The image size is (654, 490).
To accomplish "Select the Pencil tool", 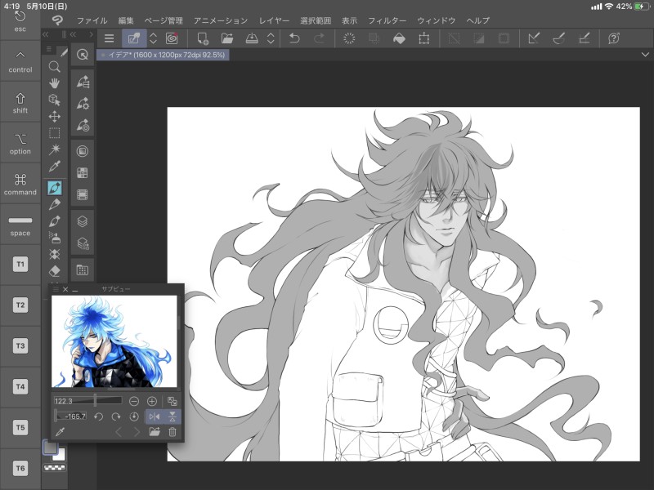I will click(x=54, y=204).
